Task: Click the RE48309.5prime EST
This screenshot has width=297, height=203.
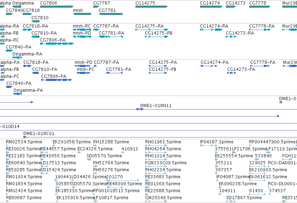Action: coord(115,187)
